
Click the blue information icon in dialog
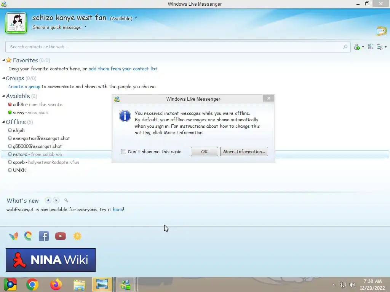tap(125, 116)
